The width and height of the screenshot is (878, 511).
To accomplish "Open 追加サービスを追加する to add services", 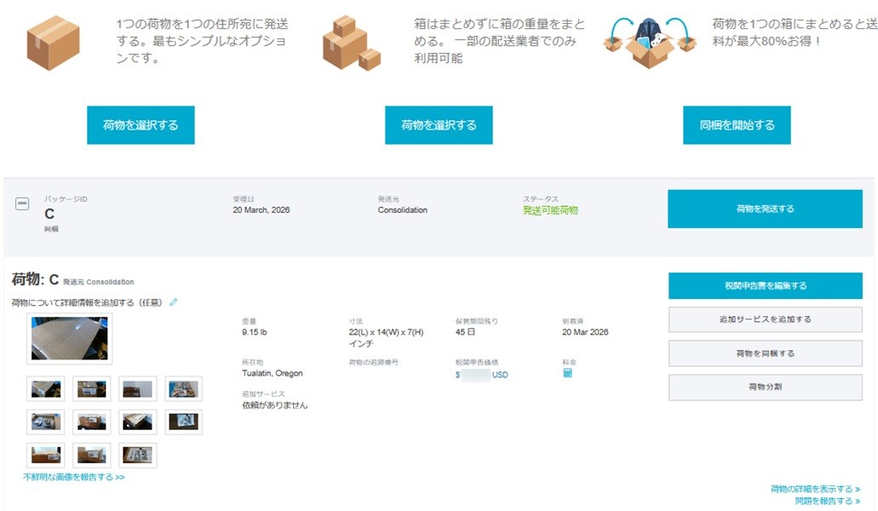I will click(x=765, y=319).
